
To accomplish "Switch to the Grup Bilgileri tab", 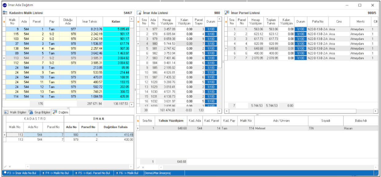I will pyautogui.click(x=39, y=112).
